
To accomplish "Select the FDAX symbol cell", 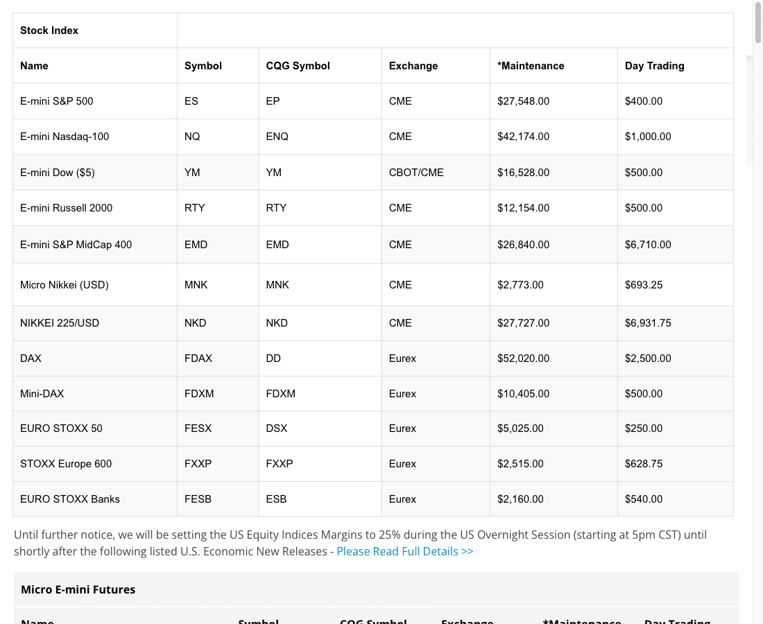I will [x=218, y=358].
